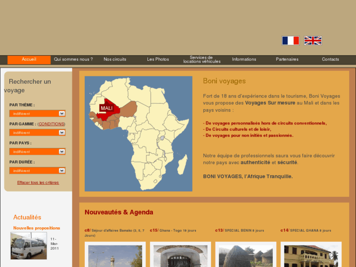Screen dimensions: 356x267
Task: Open the minibus news thumbnail
Action: coord(28,245)
